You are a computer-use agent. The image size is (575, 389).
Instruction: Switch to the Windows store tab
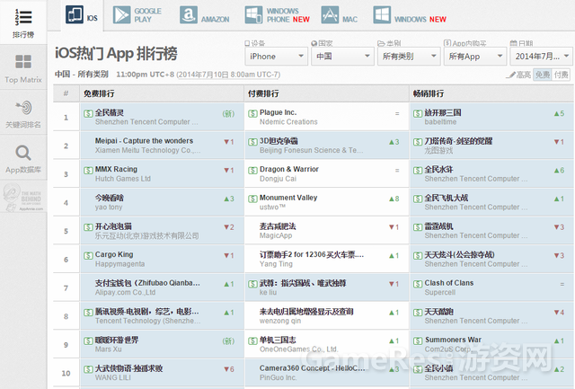click(x=410, y=15)
